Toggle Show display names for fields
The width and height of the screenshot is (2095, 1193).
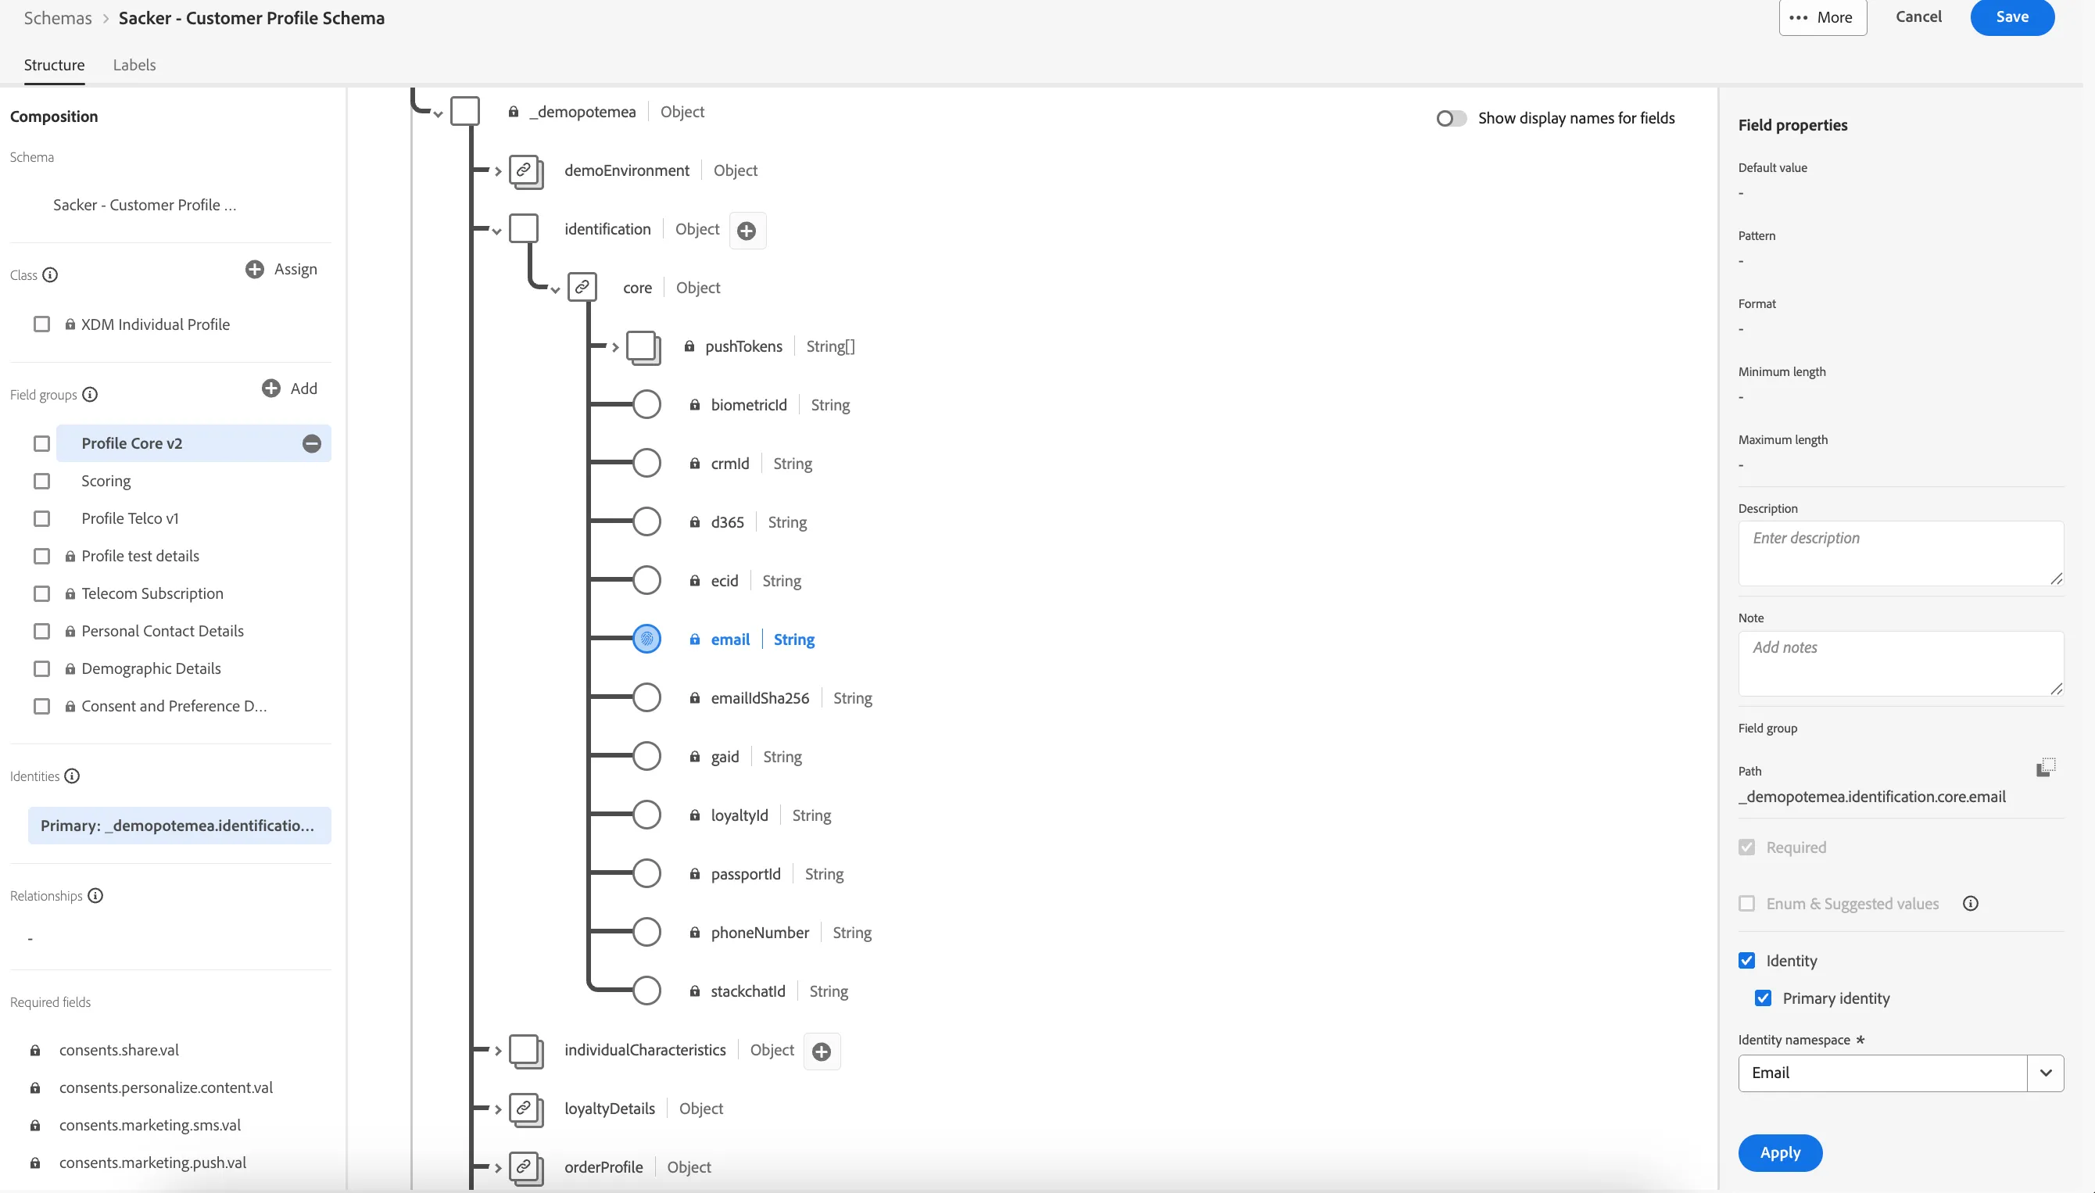[x=1451, y=118]
